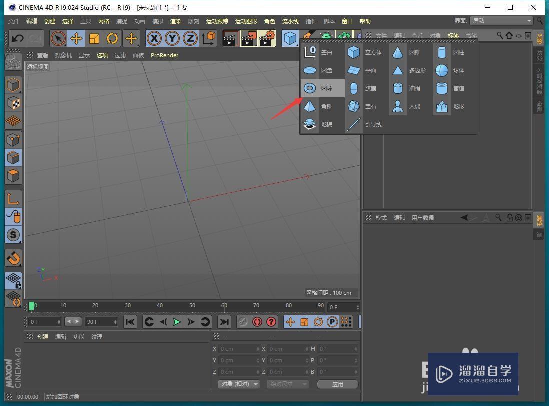Toggle the Enable Snap magnet icon
The height and width of the screenshot is (406, 549).
(x=13, y=259)
